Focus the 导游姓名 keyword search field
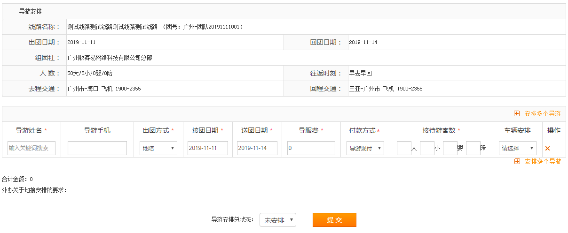Image resolution: width=568 pixels, height=233 pixels. pos(32,149)
